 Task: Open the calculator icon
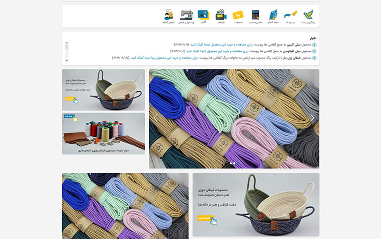(256, 15)
